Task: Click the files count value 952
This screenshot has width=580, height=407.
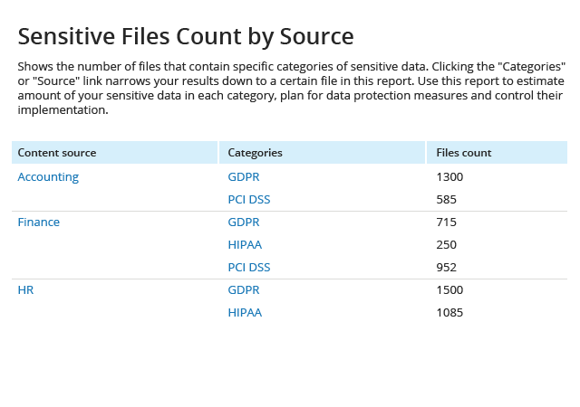Action: (446, 267)
